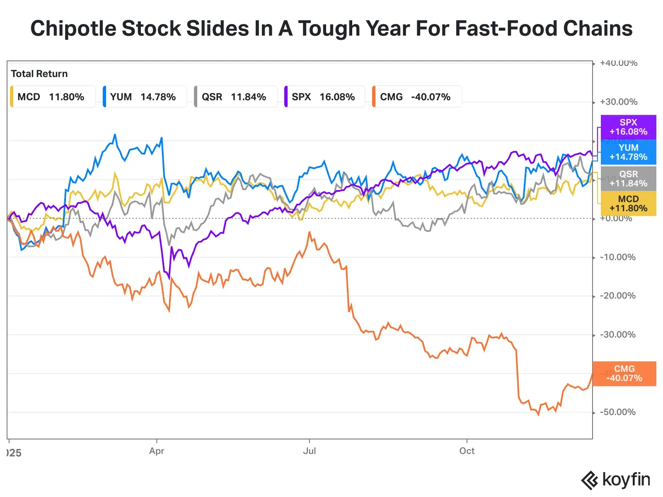Click the +30.00% y-axis label
The width and height of the screenshot is (663, 497).
coord(619,102)
